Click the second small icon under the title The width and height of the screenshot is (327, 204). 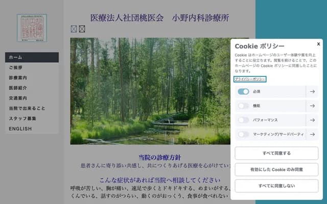pos(82,29)
